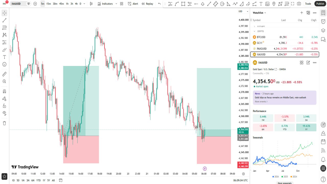Select the 1M date range
327x184 pixels.
point(23,180)
